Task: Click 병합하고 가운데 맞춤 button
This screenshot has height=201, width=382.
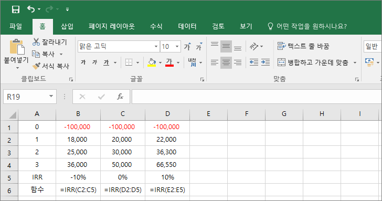Action: [x=313, y=62]
